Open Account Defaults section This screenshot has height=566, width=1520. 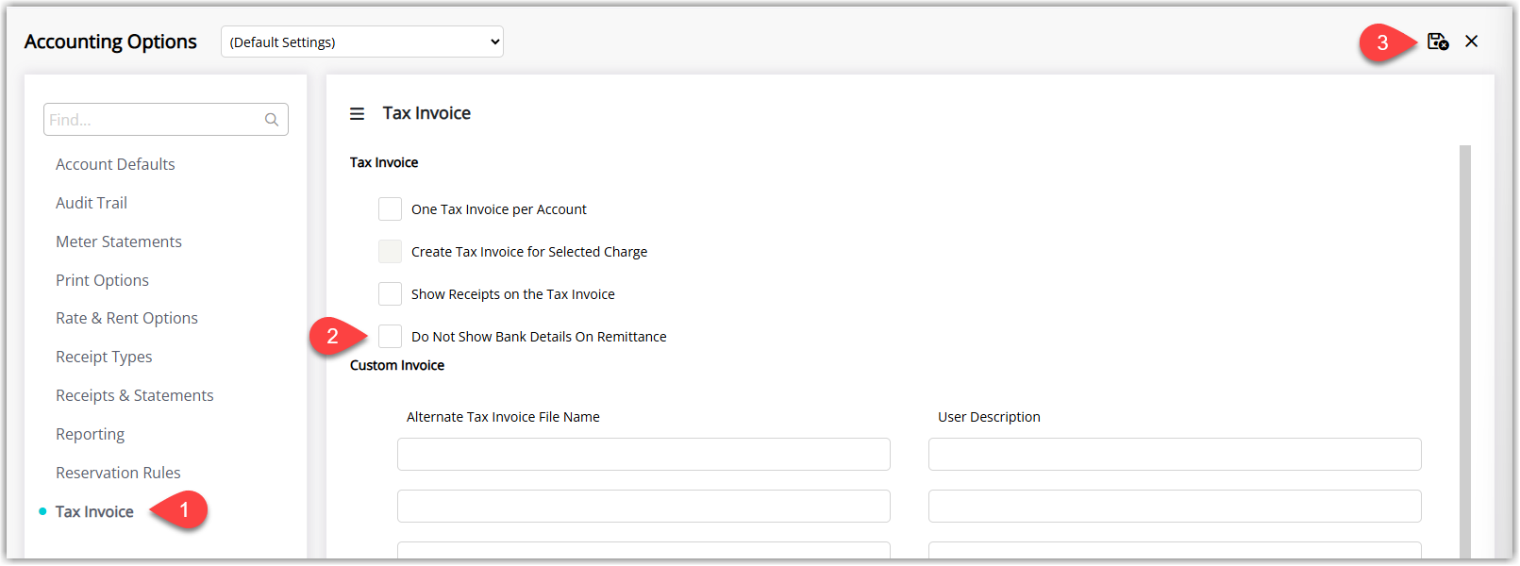(115, 164)
